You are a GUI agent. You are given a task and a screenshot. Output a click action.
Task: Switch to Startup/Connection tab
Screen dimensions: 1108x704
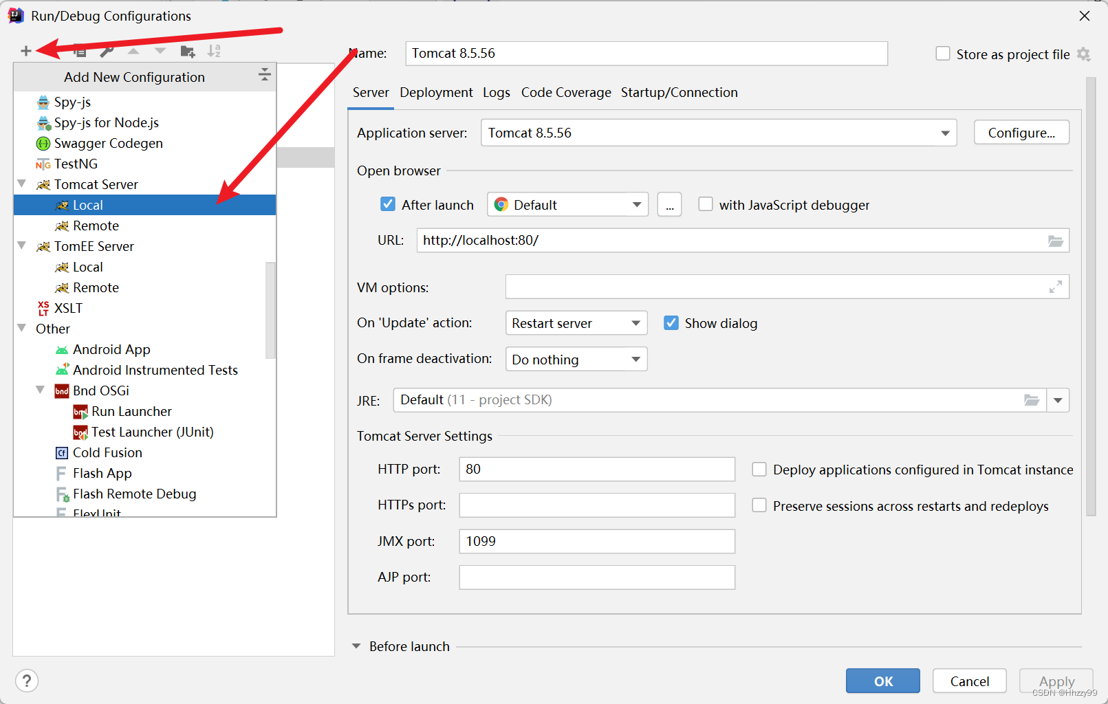coord(680,92)
